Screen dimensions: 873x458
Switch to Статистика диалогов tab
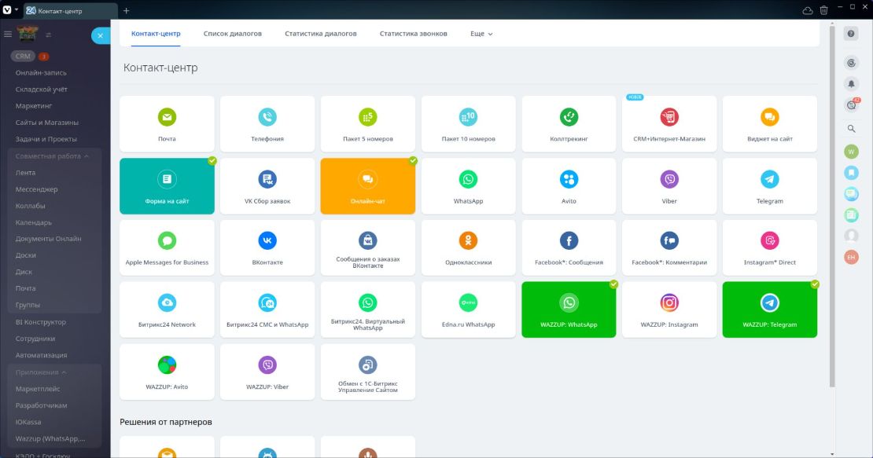[321, 34]
